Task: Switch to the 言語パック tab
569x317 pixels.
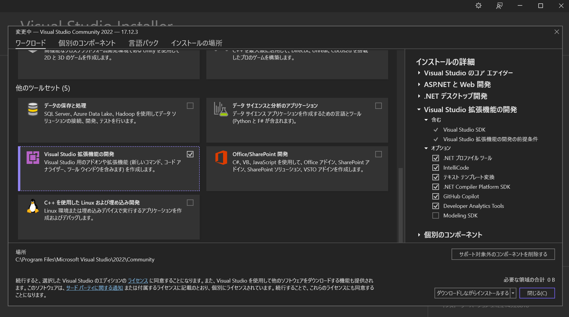Action: pos(144,43)
